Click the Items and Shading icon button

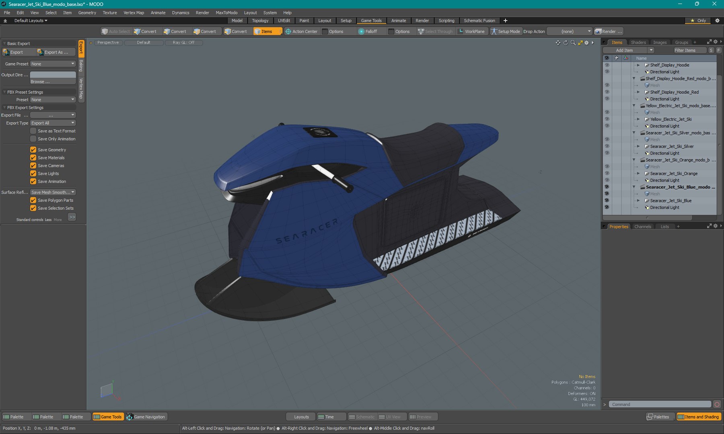681,417
